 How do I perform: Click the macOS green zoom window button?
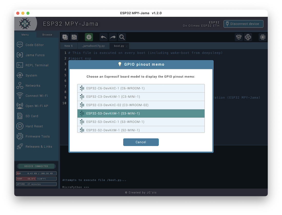point(28,13)
